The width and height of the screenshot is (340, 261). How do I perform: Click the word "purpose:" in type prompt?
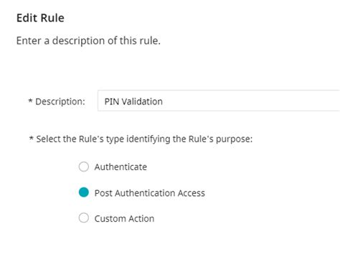[234, 139]
